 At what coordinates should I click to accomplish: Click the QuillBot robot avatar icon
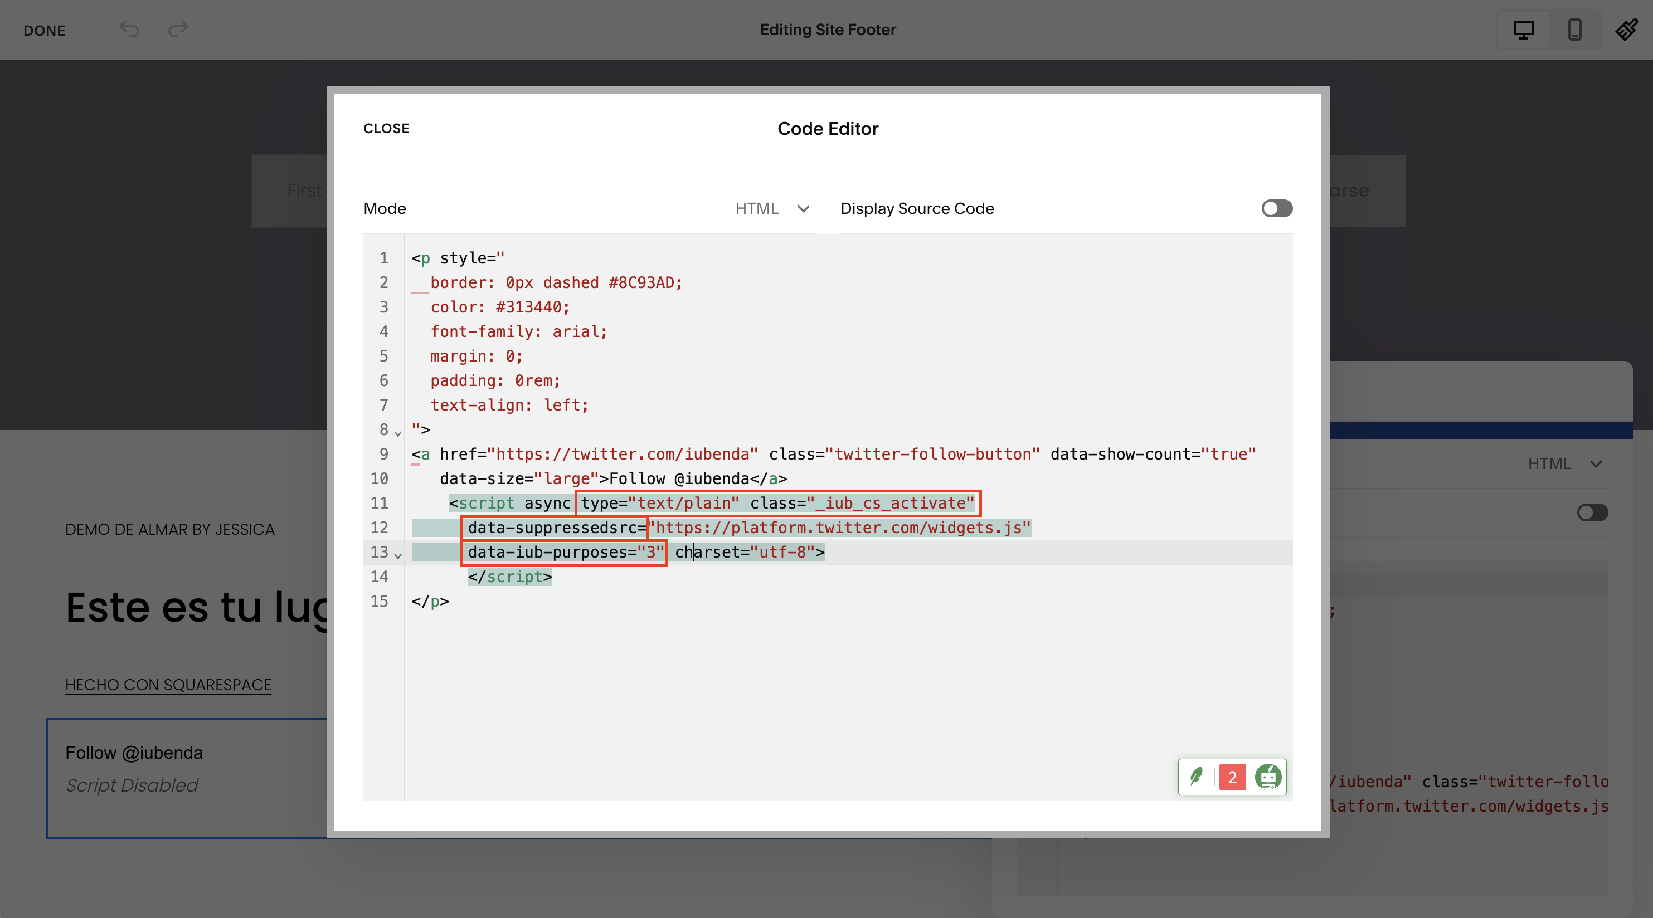pos(1268,777)
